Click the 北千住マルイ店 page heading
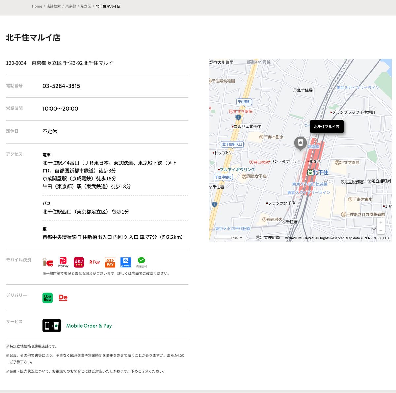Viewport: 396px width, 393px height. [33, 38]
